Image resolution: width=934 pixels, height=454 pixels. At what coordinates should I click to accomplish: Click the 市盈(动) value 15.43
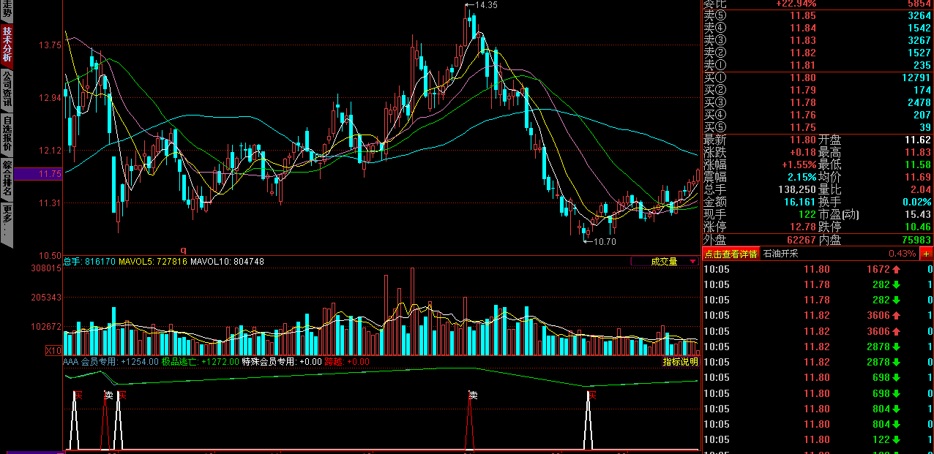(918, 214)
